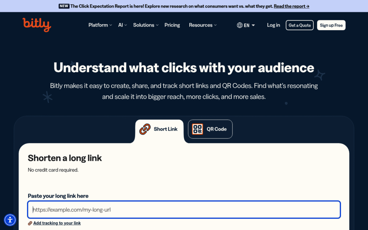Open the accessibility widget icon
The image size is (368, 230).
[10, 220]
